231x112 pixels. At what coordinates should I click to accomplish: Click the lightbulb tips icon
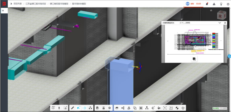pyautogui.click(x=221, y=4)
